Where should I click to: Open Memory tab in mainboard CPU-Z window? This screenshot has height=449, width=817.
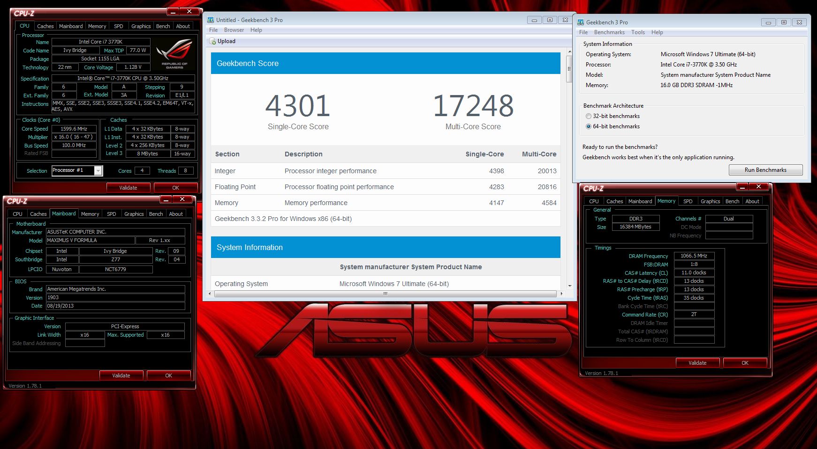tap(90, 214)
